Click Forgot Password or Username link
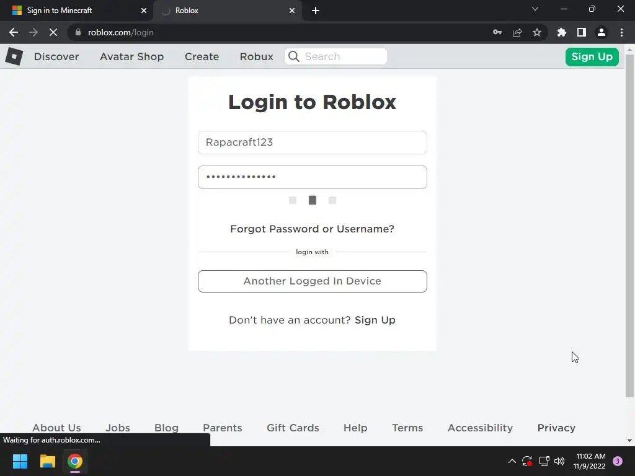The width and height of the screenshot is (635, 476). 313,229
